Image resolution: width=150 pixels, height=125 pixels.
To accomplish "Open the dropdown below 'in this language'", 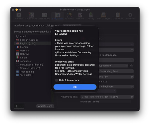I will pos(116,60).
